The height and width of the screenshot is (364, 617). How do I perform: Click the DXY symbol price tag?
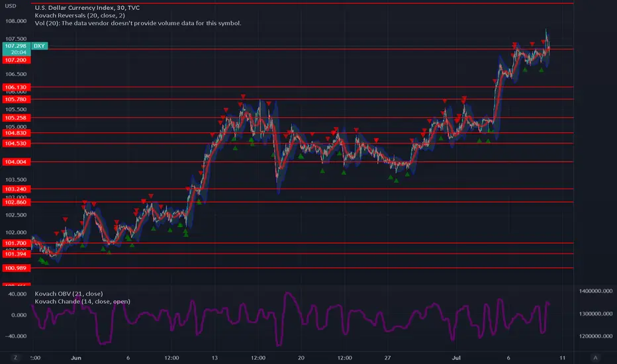coord(39,46)
